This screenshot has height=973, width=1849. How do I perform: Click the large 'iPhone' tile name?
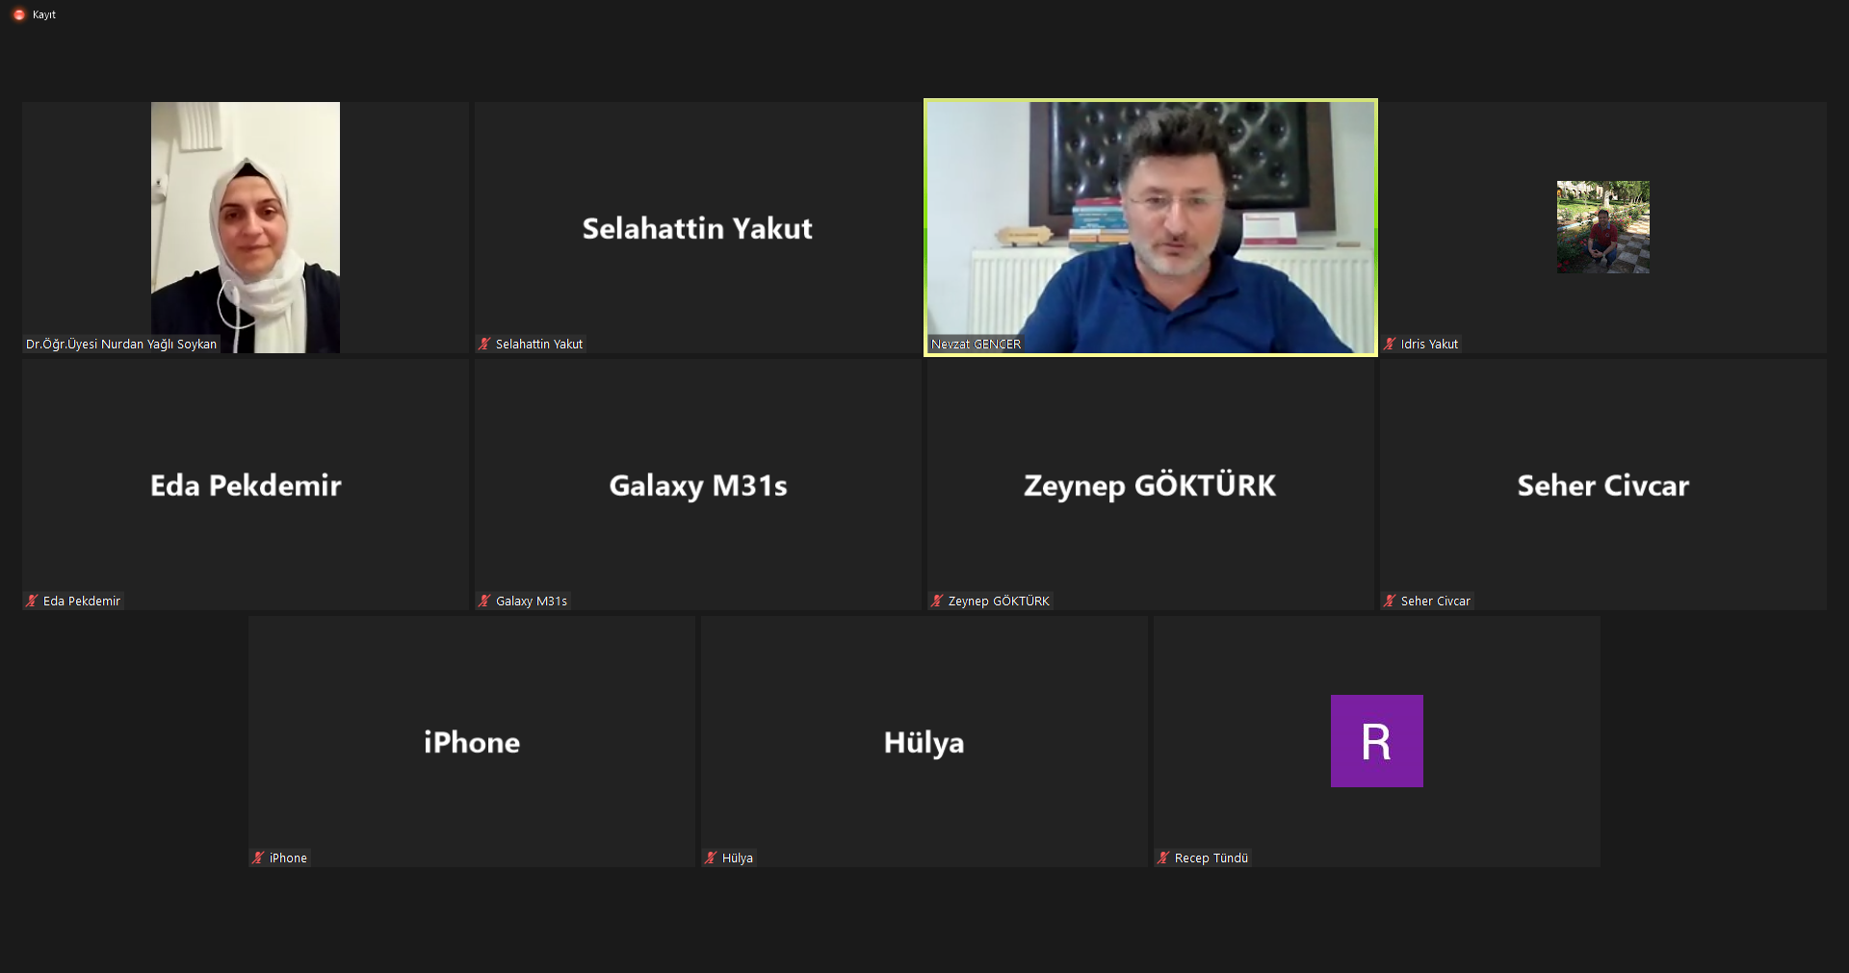click(x=472, y=742)
